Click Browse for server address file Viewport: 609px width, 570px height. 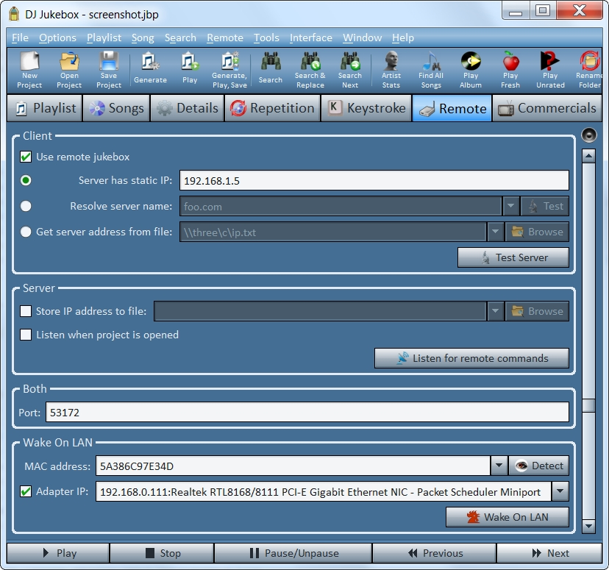point(537,232)
